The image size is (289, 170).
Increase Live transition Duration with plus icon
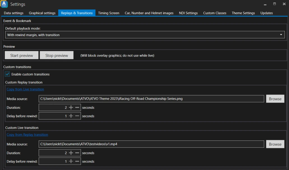click(71, 153)
